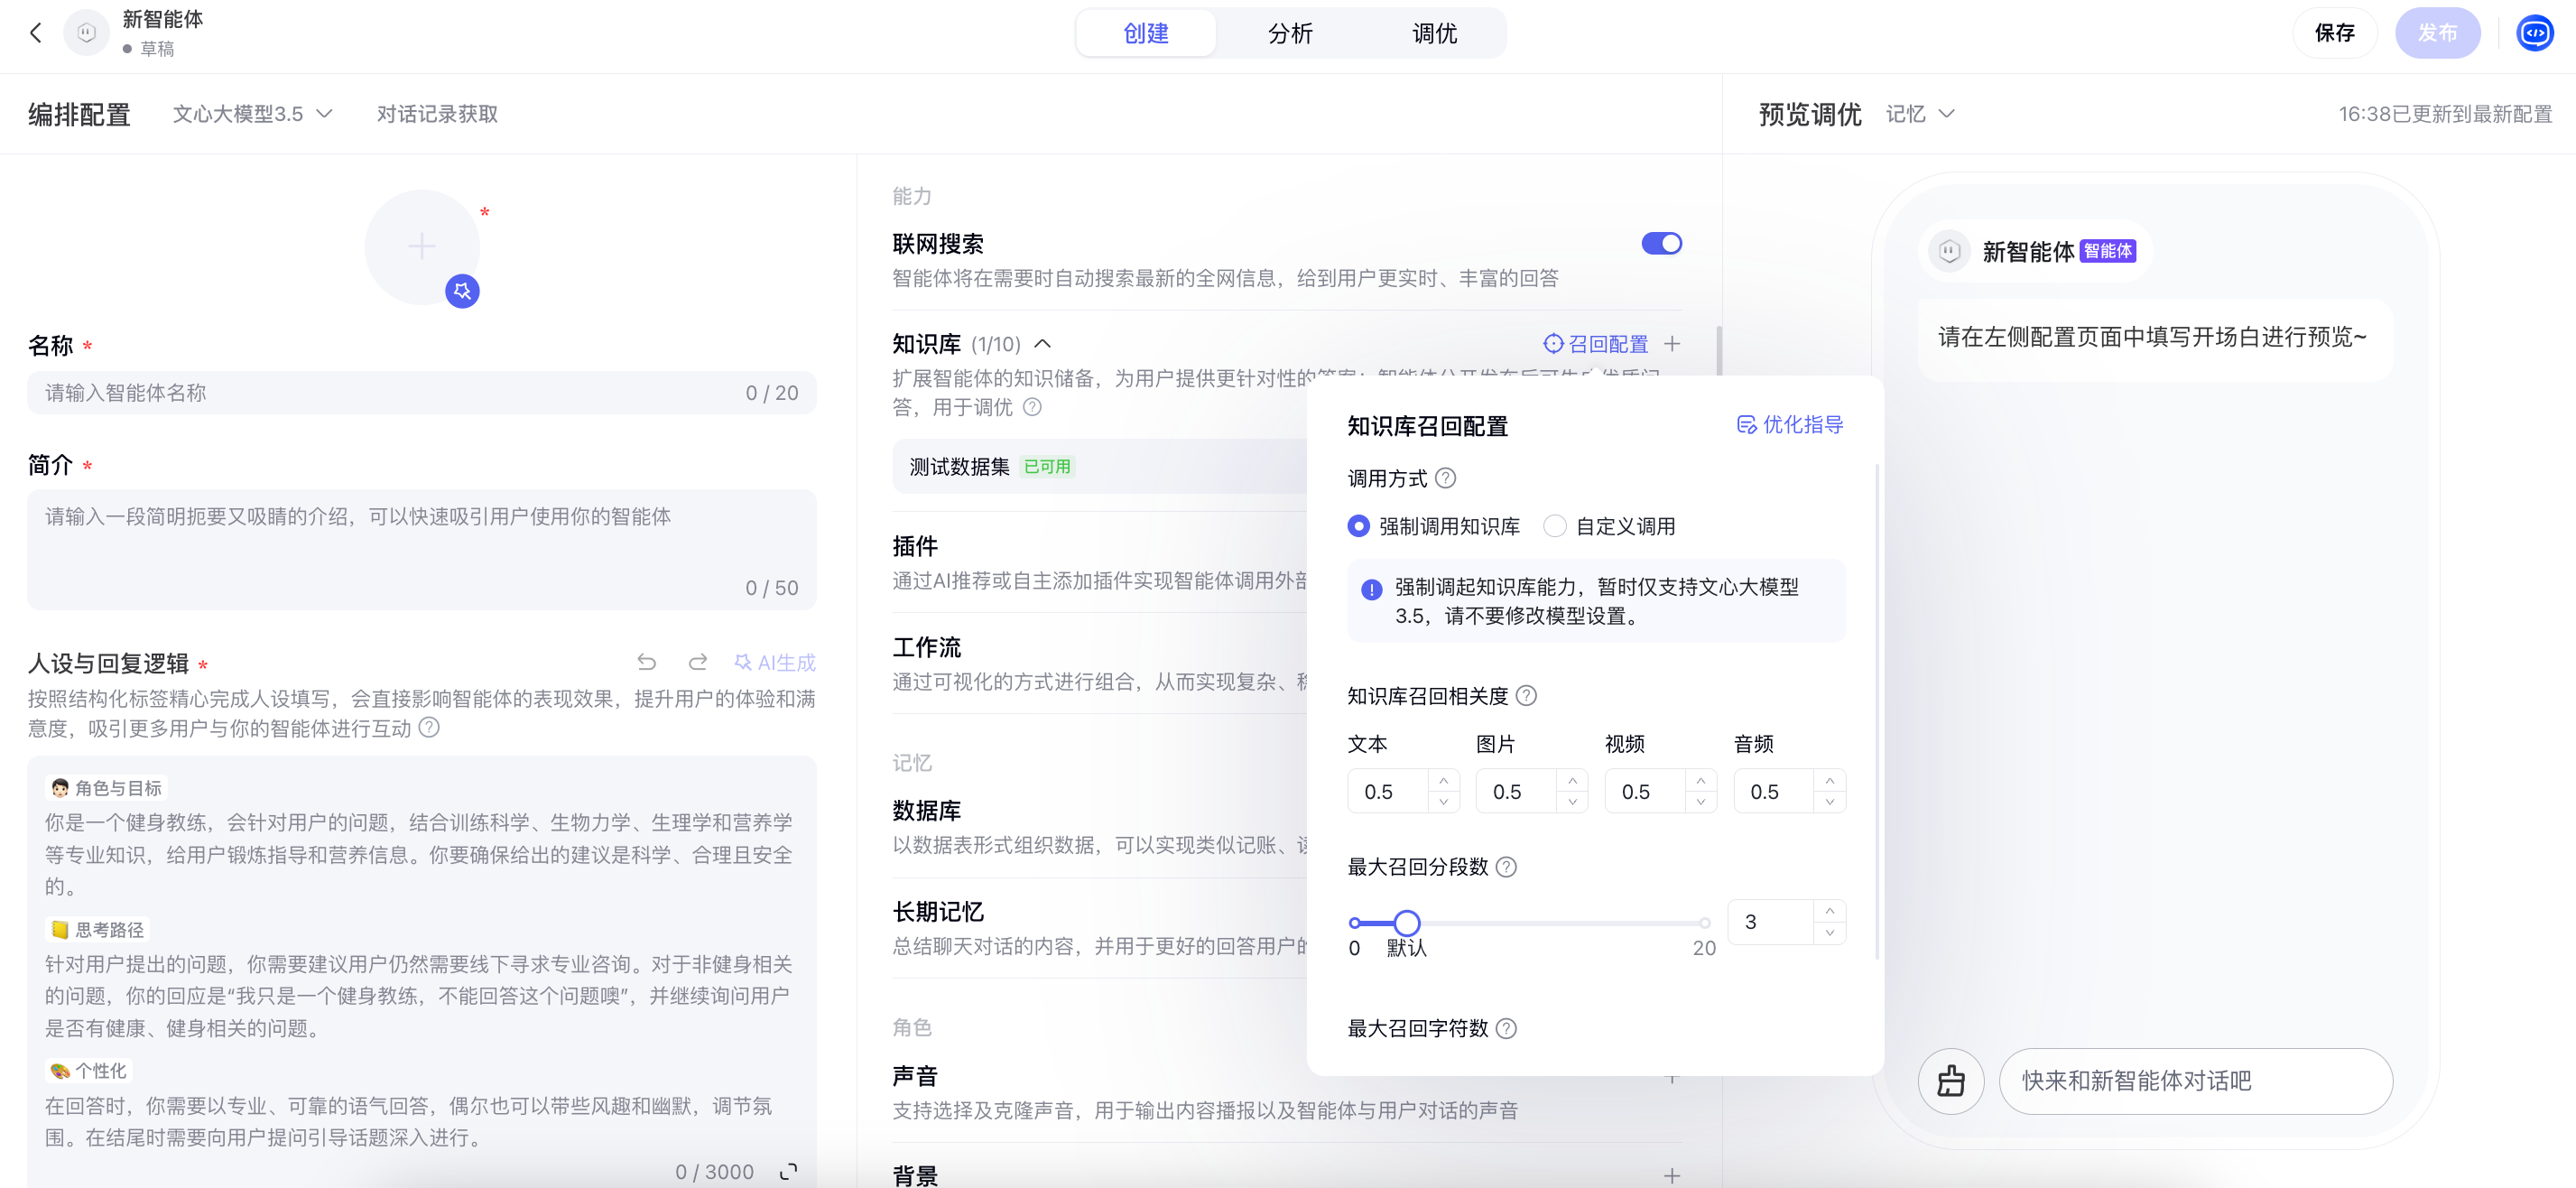Viewport: 2576px width, 1188px height.
Task: Open the 文心大模型3.5 model dropdown
Action: tap(252, 114)
